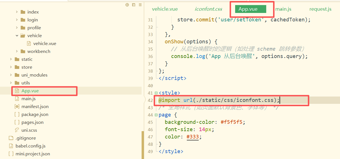This screenshot has height=159, width=340.
Task: Switch to the main.js editor tab
Action: click(x=283, y=9)
